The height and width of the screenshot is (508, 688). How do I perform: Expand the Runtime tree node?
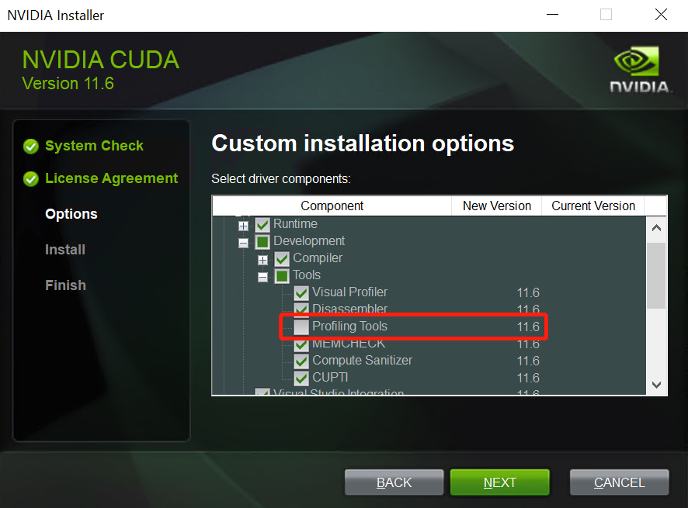[x=243, y=226]
